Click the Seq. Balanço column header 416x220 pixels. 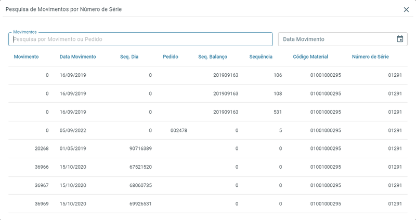(x=213, y=57)
